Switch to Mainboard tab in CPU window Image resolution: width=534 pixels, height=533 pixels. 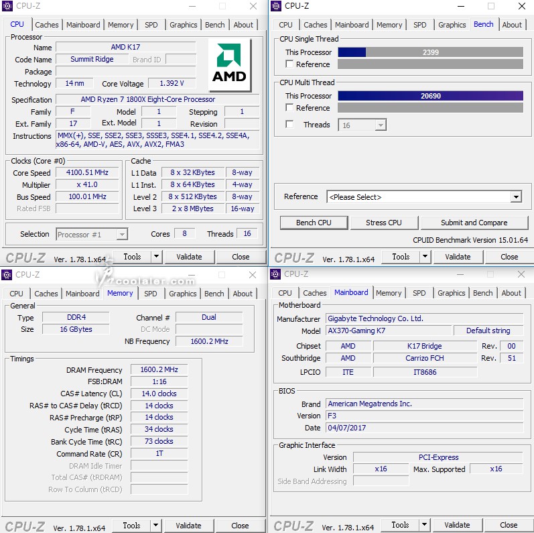point(83,25)
